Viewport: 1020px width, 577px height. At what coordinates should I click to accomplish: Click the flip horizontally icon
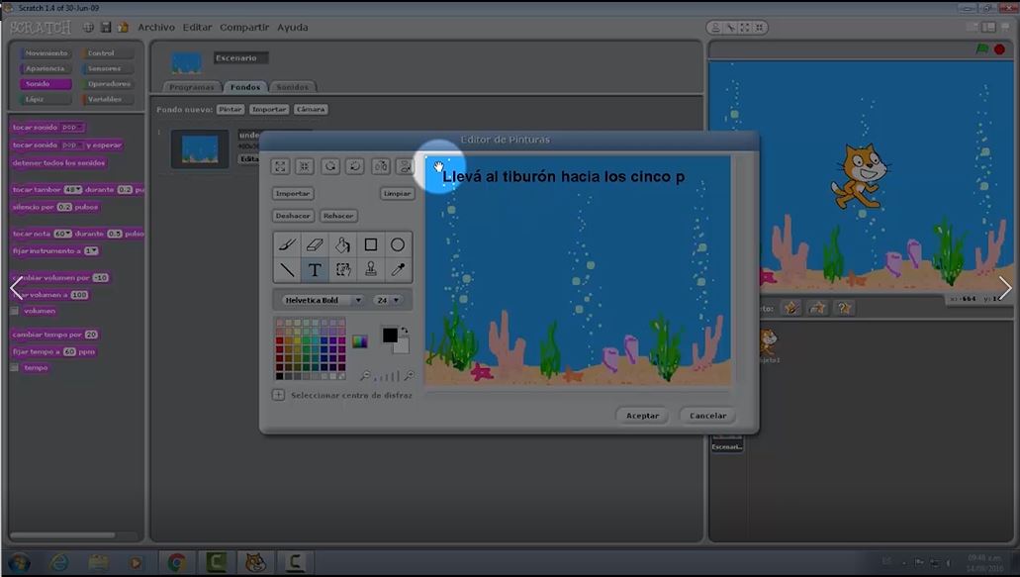click(381, 166)
